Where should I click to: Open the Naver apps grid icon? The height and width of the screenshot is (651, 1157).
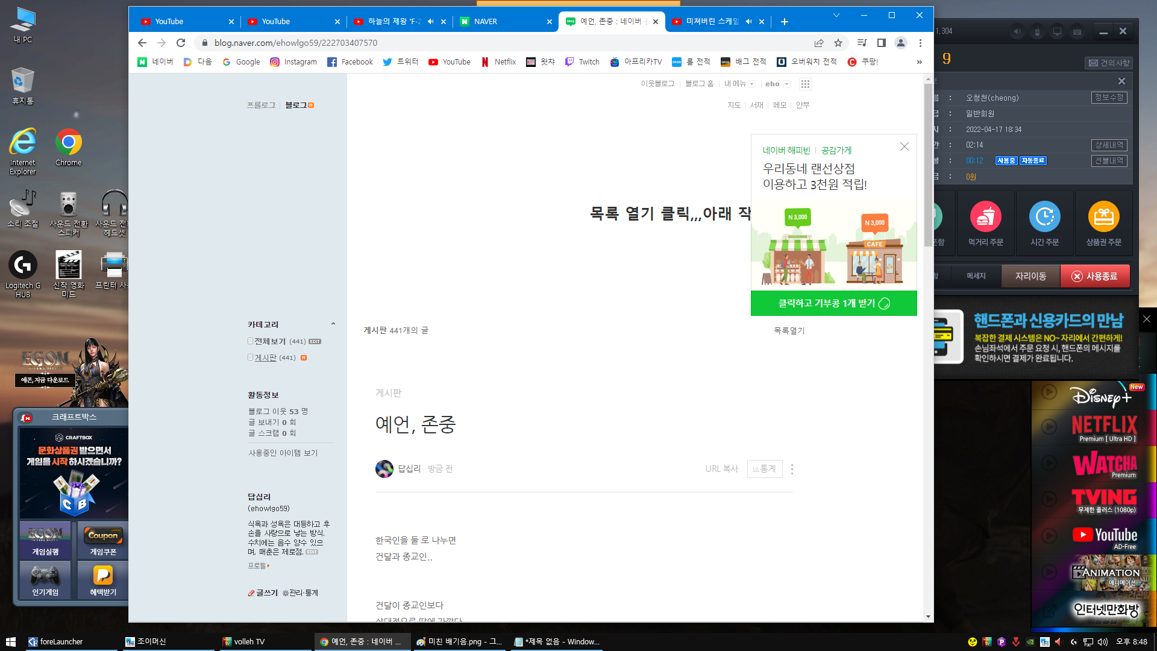point(805,84)
